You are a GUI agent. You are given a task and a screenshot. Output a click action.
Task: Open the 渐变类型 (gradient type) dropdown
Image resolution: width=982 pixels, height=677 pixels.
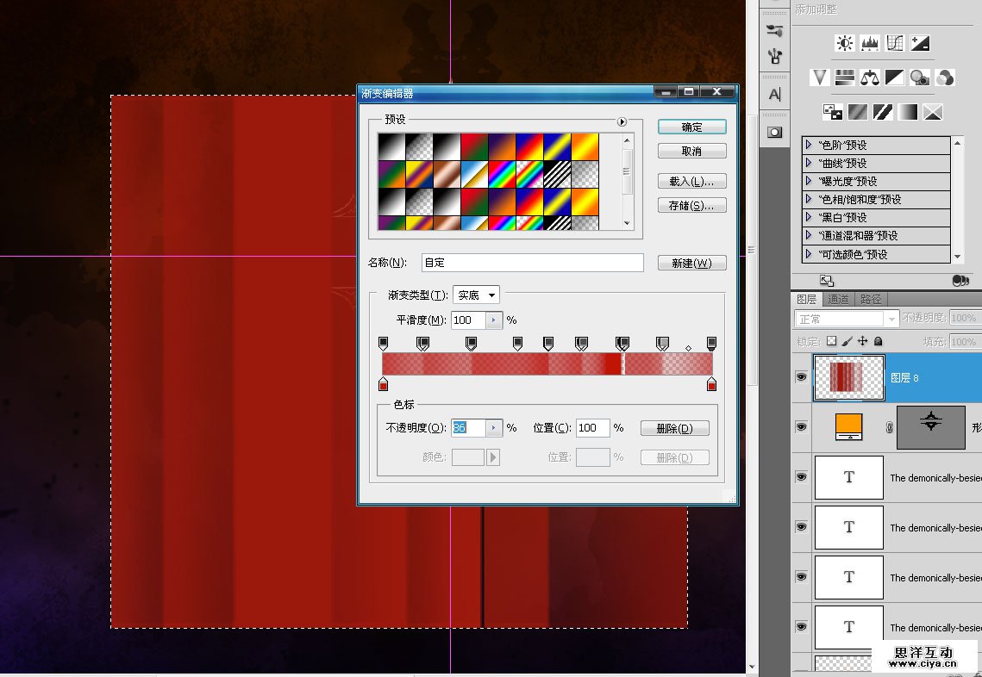pos(477,295)
